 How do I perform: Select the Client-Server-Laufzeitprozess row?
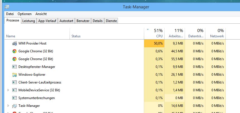pyautogui.click(x=115, y=82)
